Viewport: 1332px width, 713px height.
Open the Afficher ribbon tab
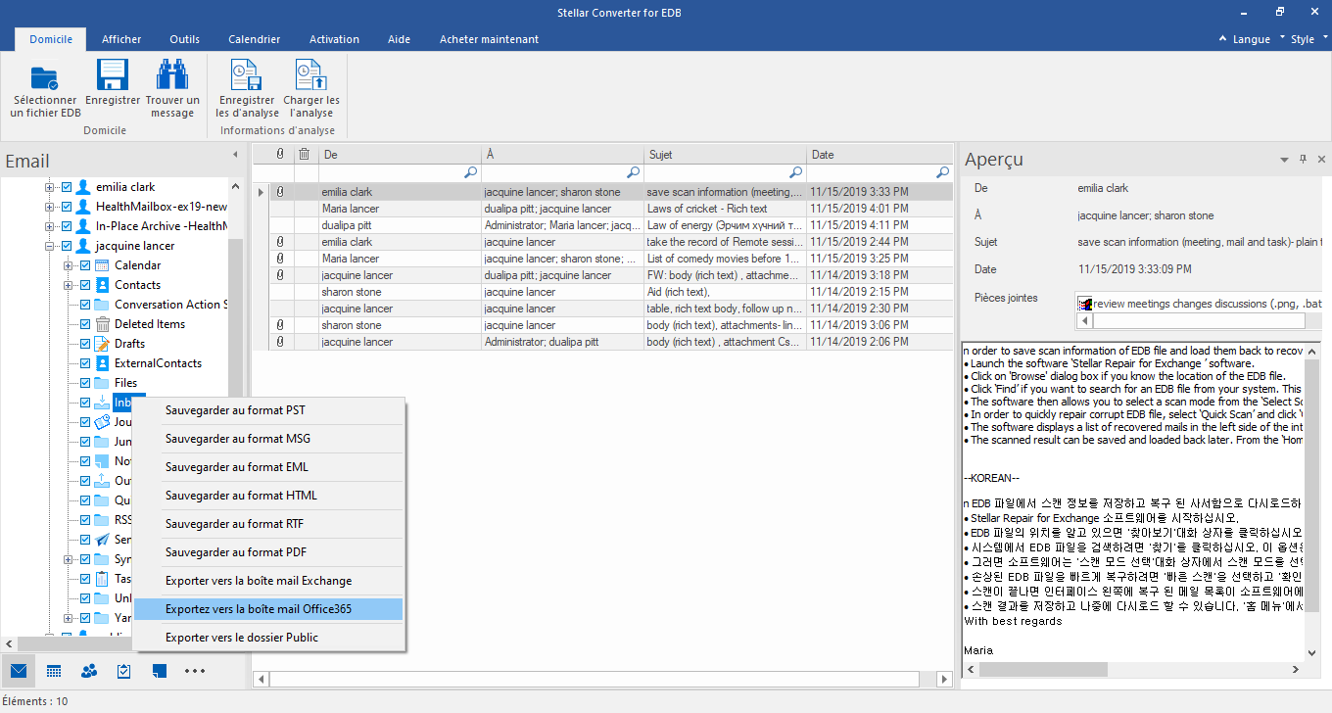click(121, 39)
